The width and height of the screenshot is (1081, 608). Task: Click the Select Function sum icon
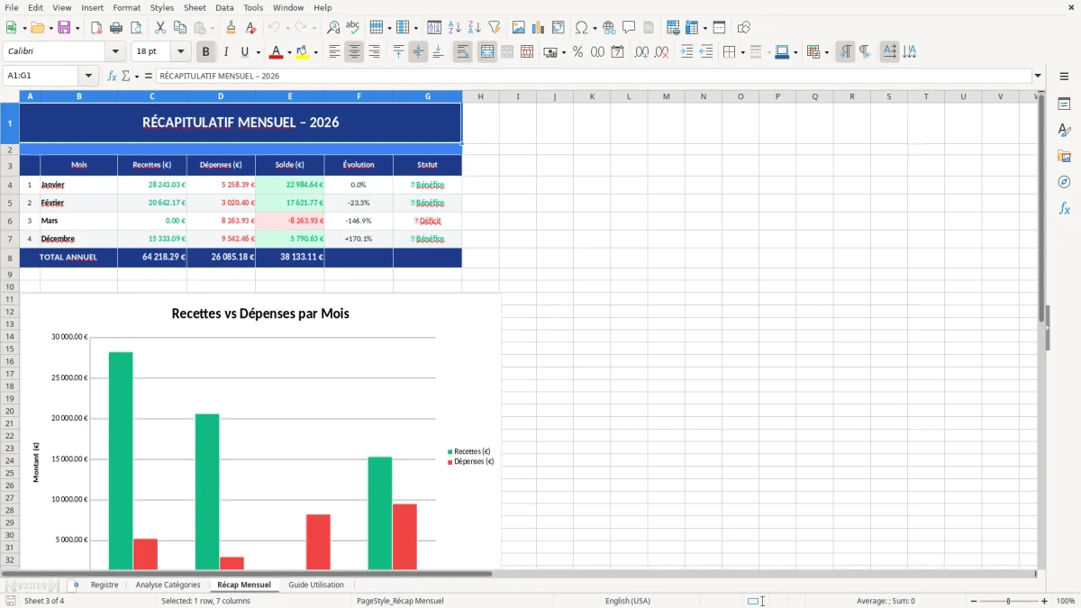(x=125, y=77)
